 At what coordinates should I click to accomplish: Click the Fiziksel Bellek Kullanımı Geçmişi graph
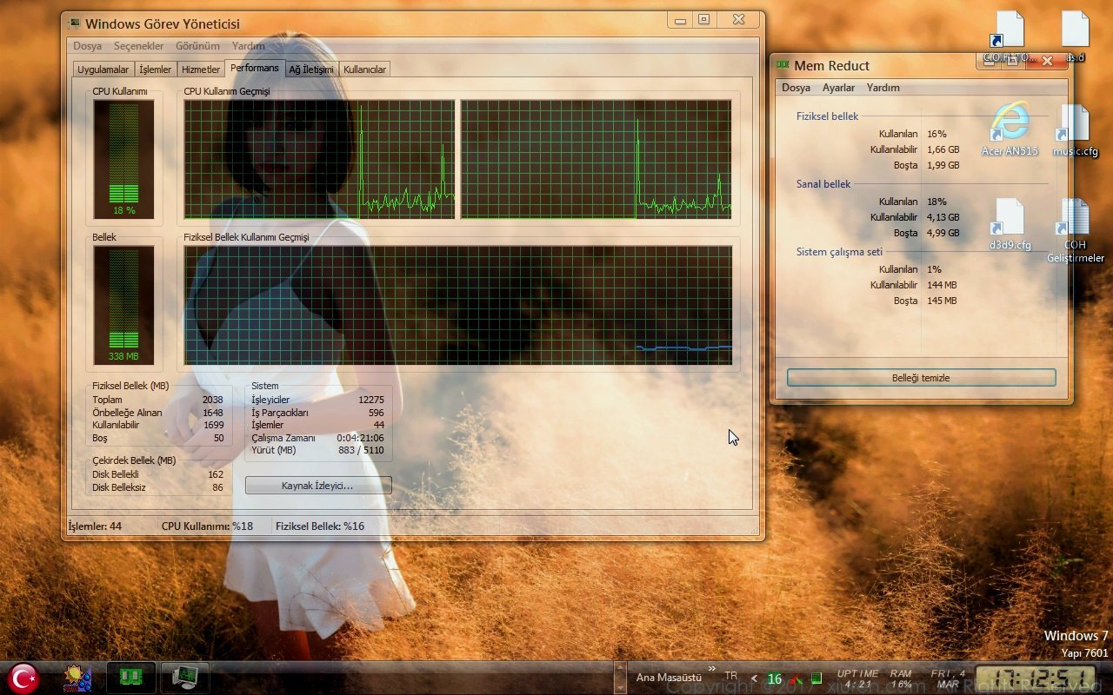point(457,305)
